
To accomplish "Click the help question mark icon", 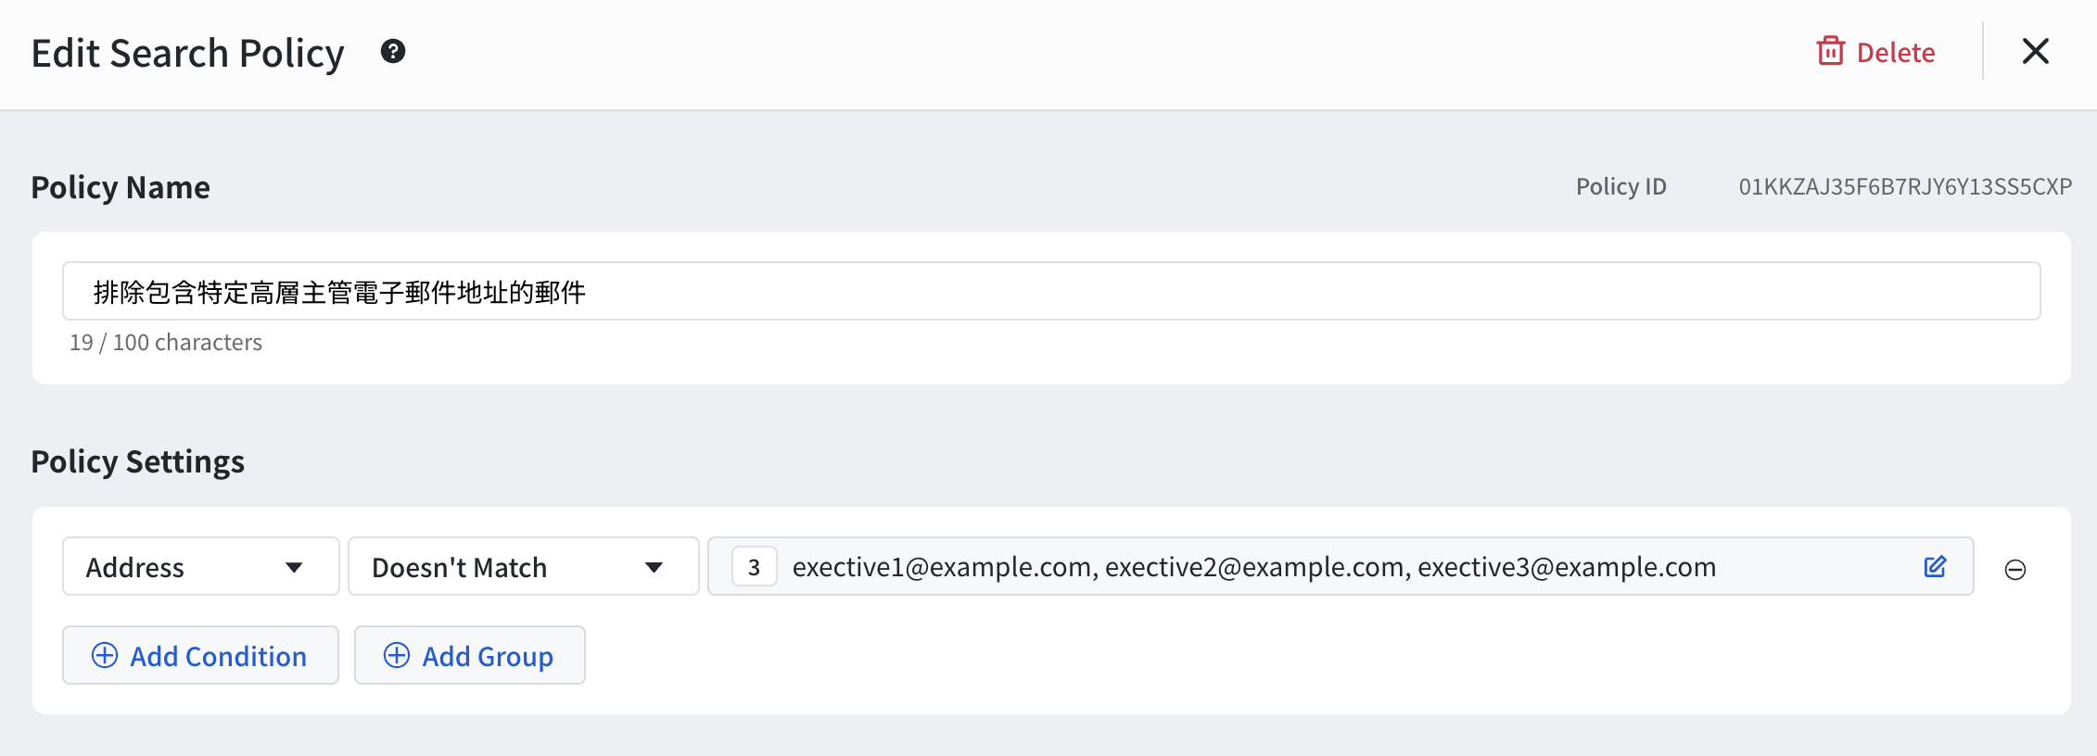I will 393,52.
